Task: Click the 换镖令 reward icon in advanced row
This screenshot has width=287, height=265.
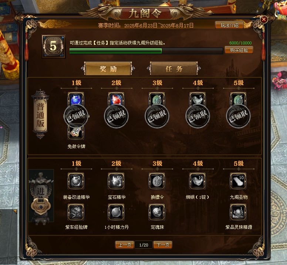Action: pos(157,181)
